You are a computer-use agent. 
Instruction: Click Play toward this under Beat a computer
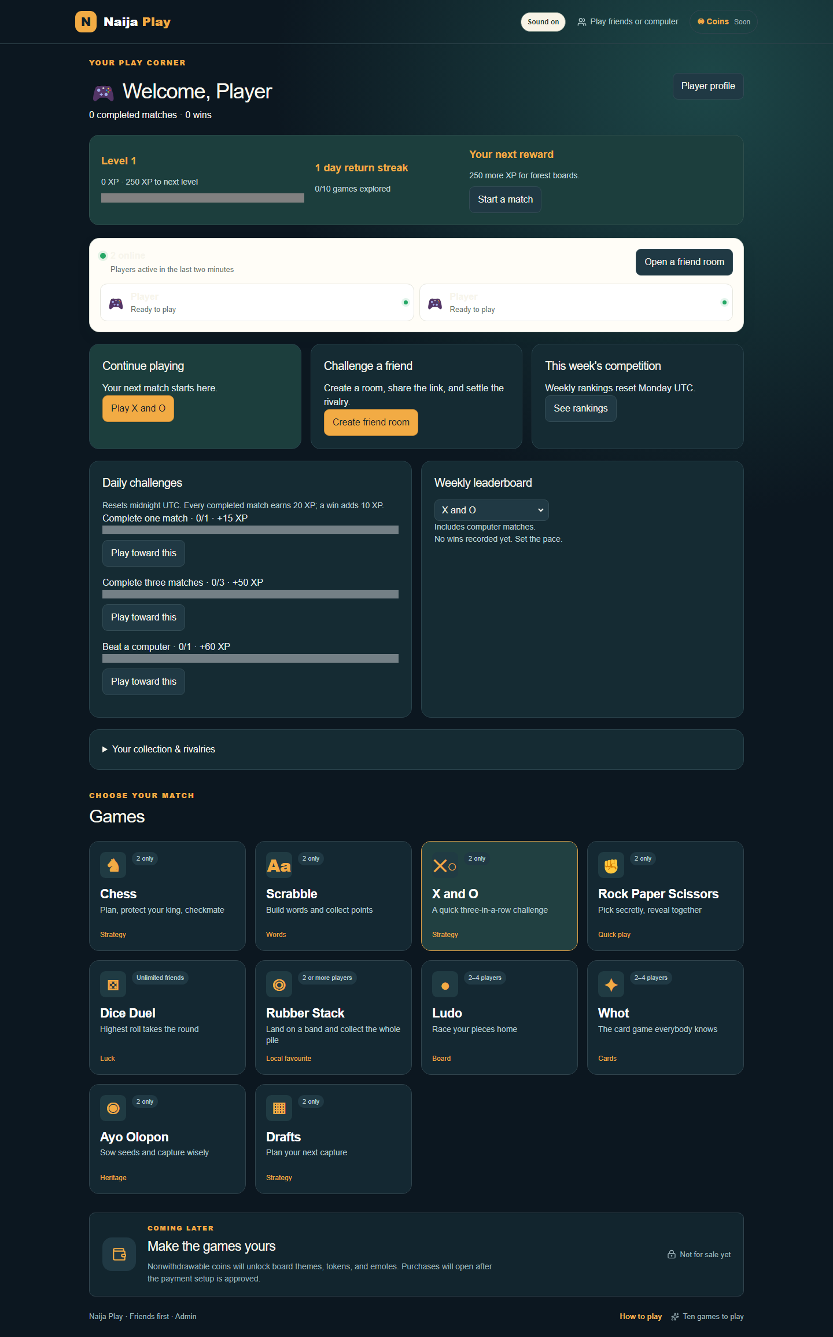pyautogui.click(x=143, y=682)
